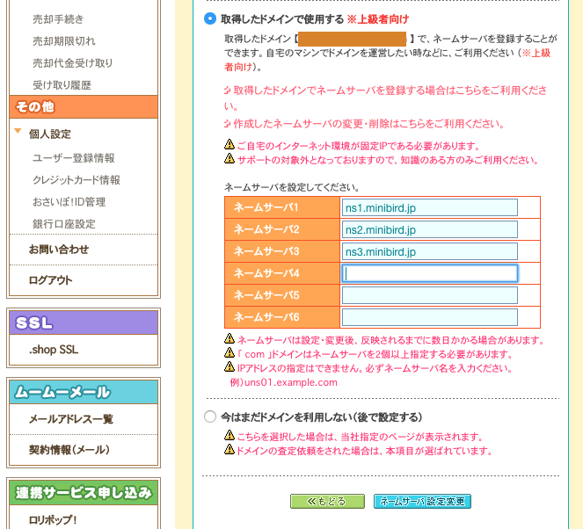
Task: Open 売却期限切れ in sidebar
Action: (64, 41)
